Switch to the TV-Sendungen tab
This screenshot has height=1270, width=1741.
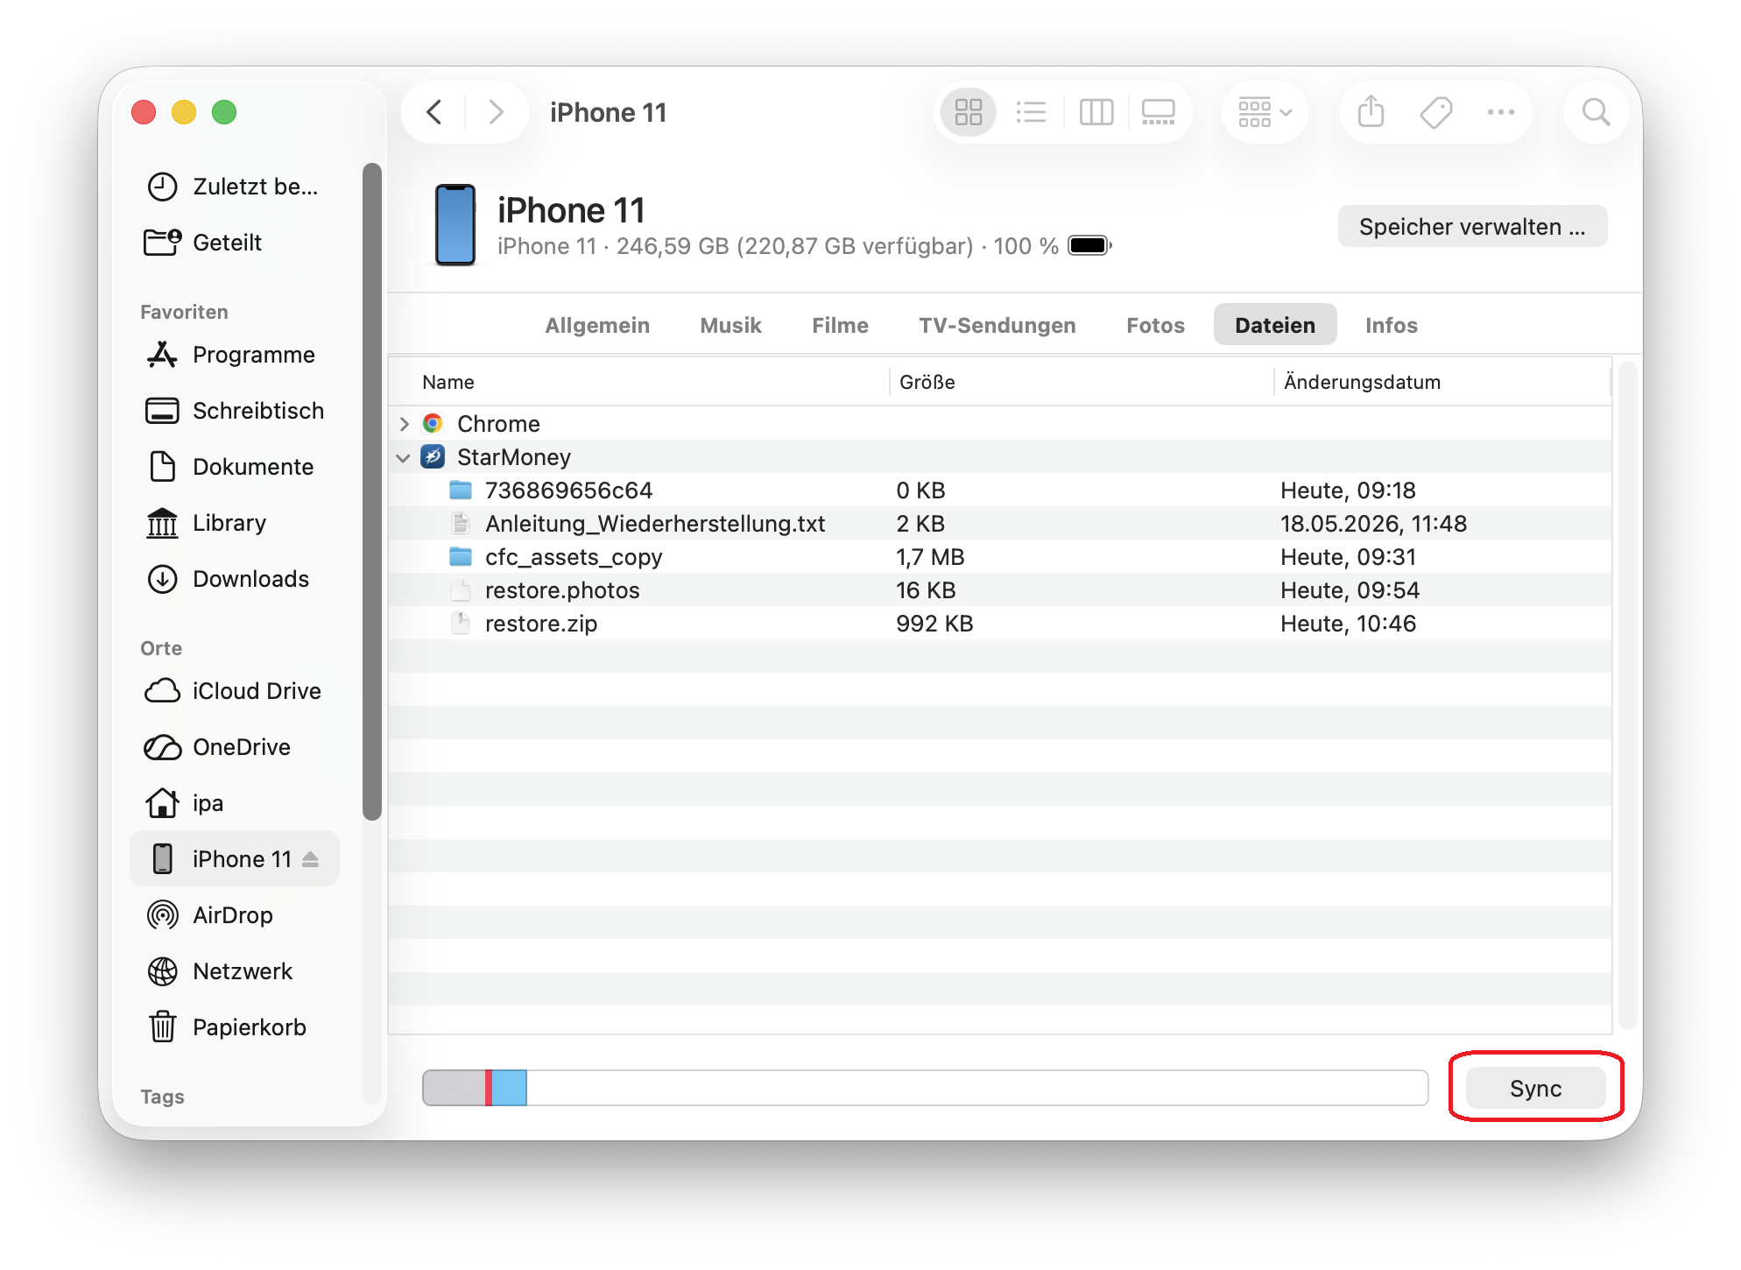point(997,325)
